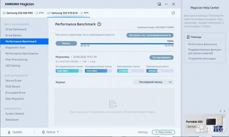Click the Update download icon
The image size is (229, 137).
tap(9, 132)
